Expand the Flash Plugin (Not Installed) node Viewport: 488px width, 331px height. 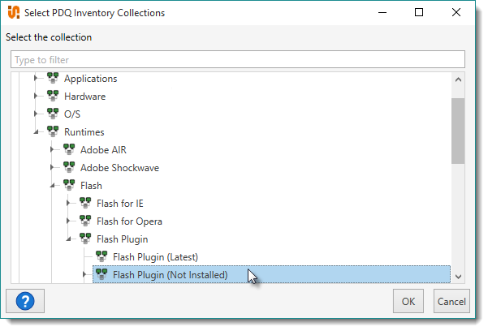(84, 275)
